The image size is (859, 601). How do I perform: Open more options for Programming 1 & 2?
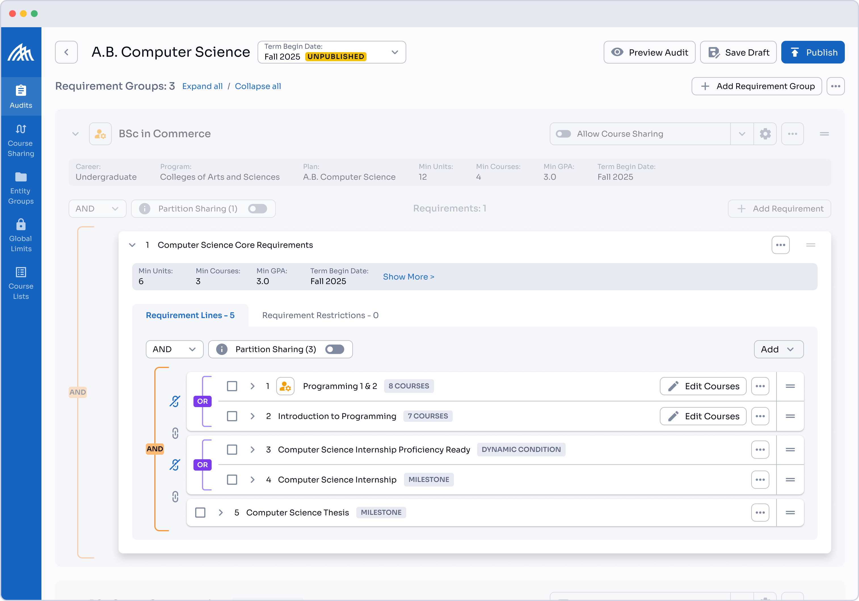click(x=760, y=386)
